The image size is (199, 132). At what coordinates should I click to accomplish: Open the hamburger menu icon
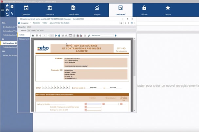[2, 10]
